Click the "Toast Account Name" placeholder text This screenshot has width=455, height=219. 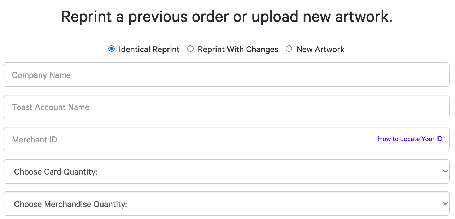[51, 107]
